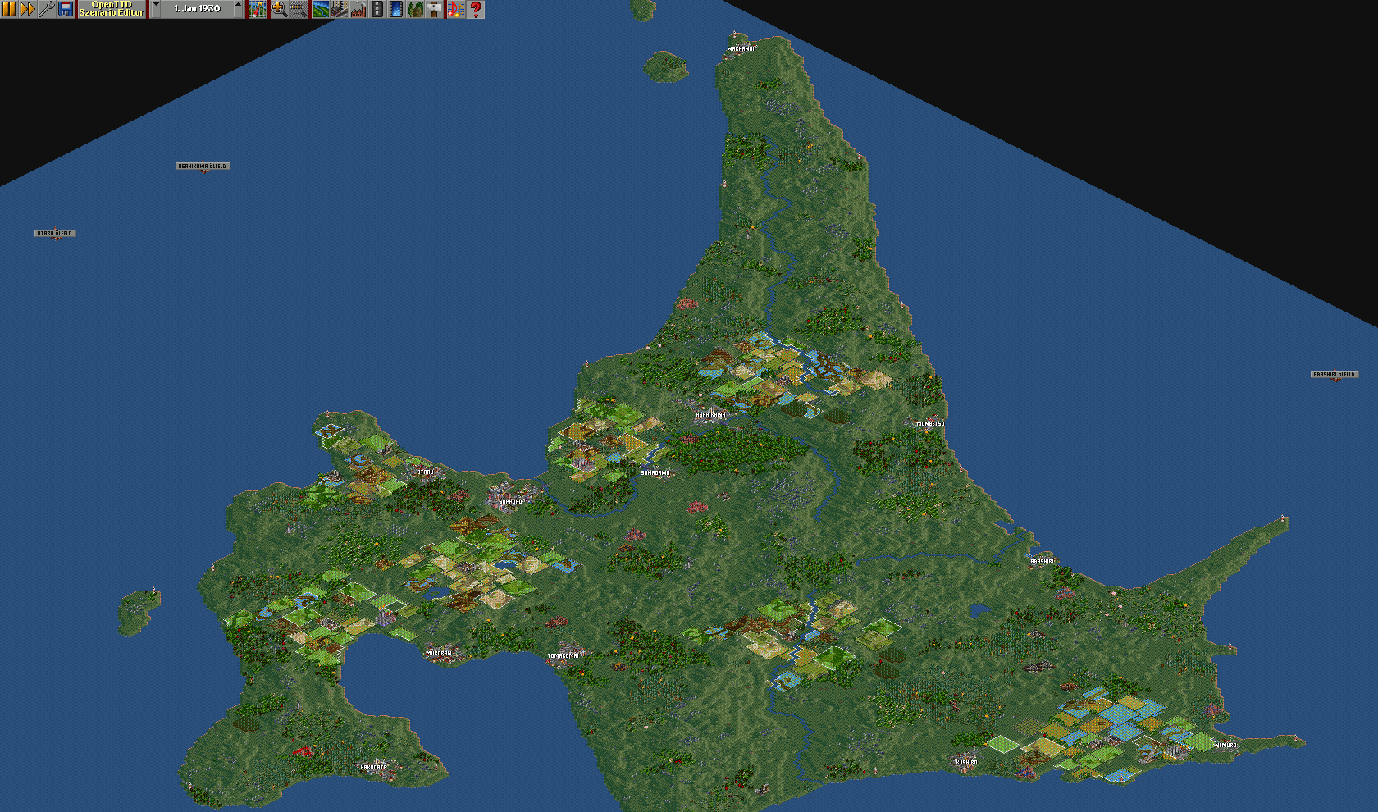Select the place sign tool
Viewport: 1378px width, 812px height.
pos(435,9)
